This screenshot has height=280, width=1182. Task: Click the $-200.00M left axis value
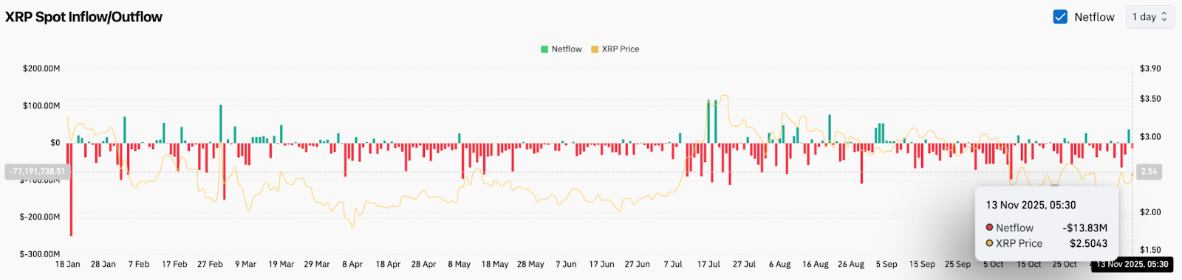tap(40, 217)
